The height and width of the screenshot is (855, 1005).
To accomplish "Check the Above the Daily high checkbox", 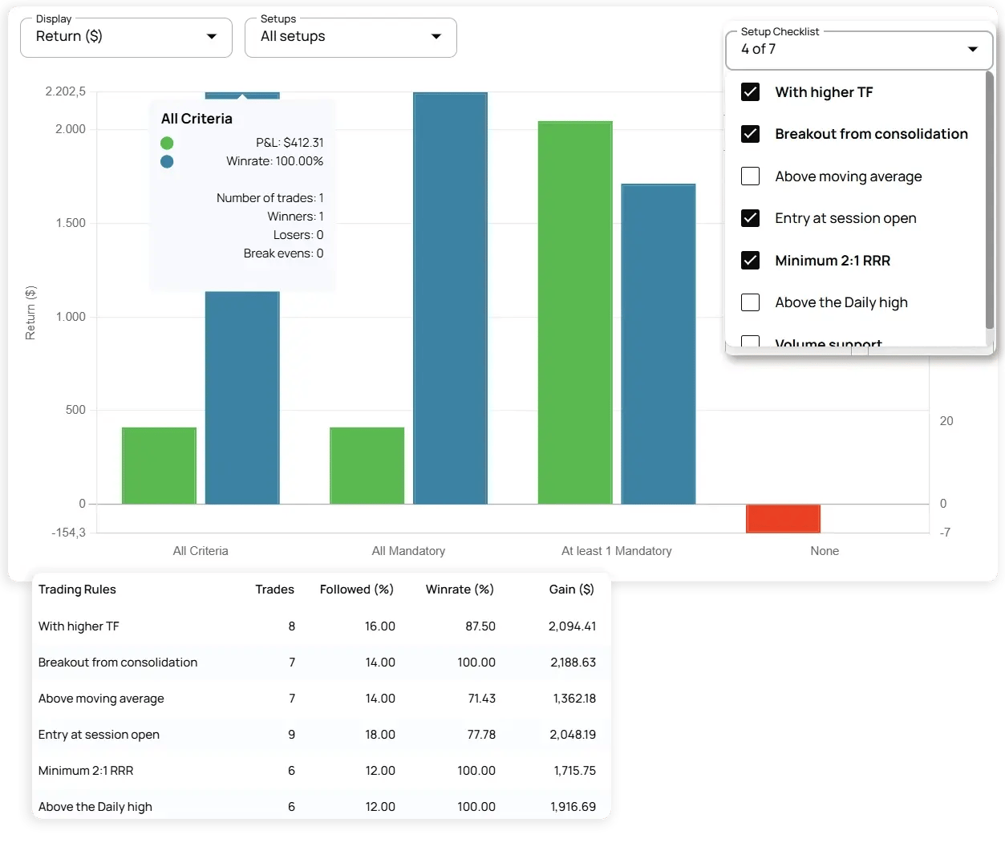I will tap(750, 302).
